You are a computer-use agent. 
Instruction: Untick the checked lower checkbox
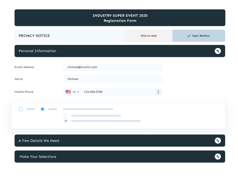65,121
